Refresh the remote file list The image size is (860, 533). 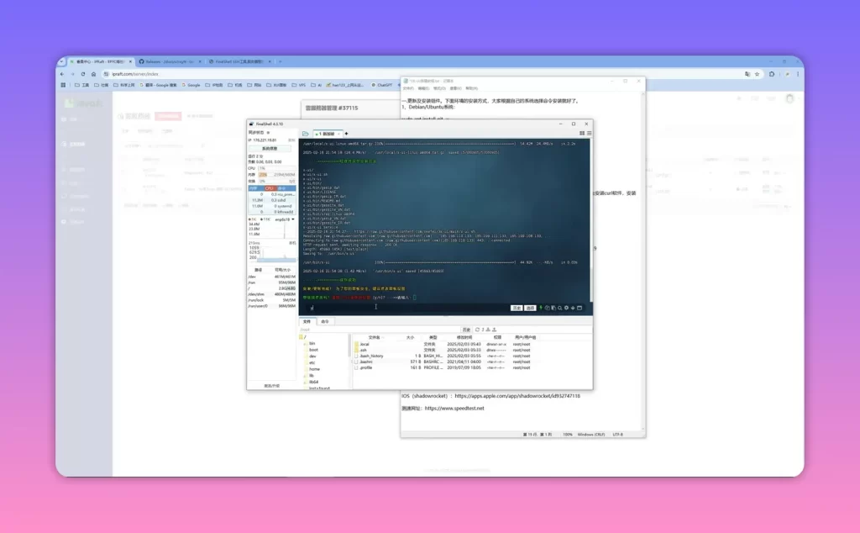[x=477, y=330]
